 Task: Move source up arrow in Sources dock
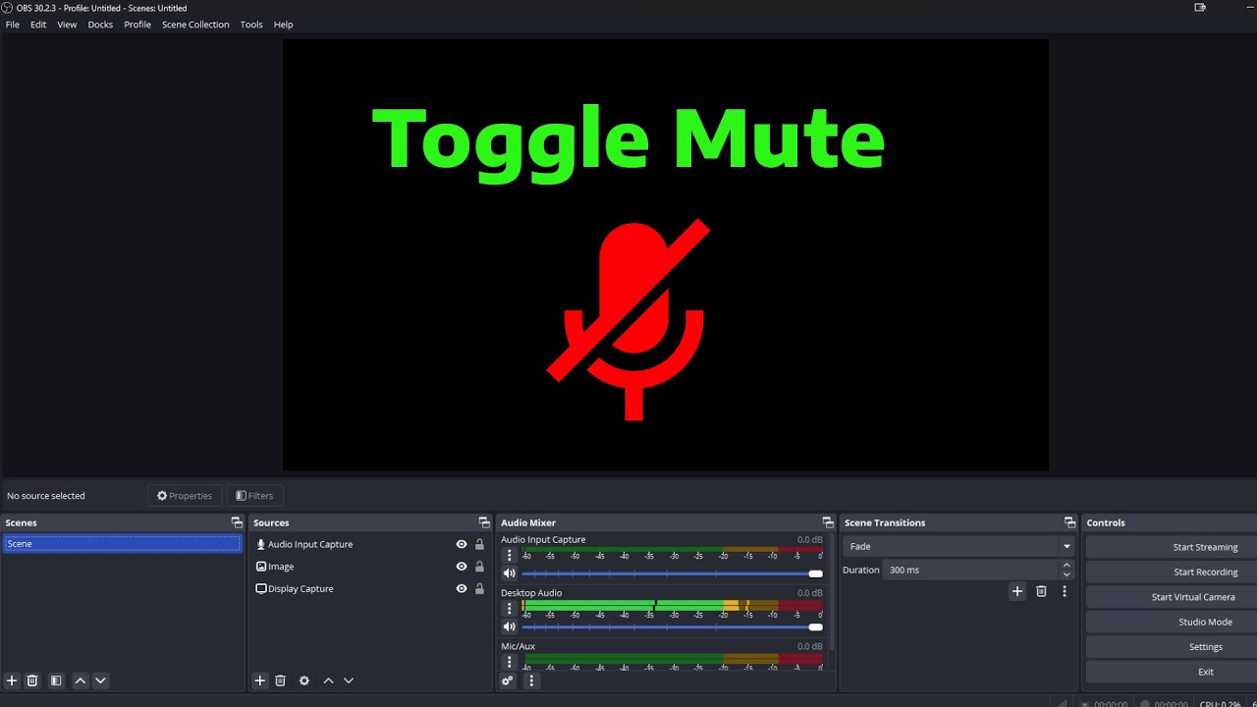pyautogui.click(x=329, y=680)
